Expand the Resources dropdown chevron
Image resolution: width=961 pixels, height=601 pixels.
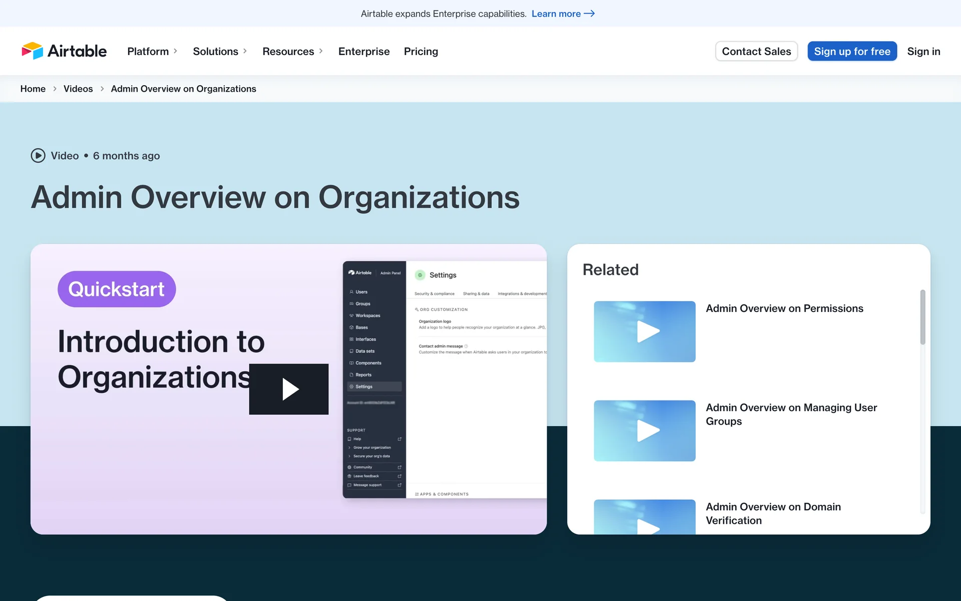point(321,51)
